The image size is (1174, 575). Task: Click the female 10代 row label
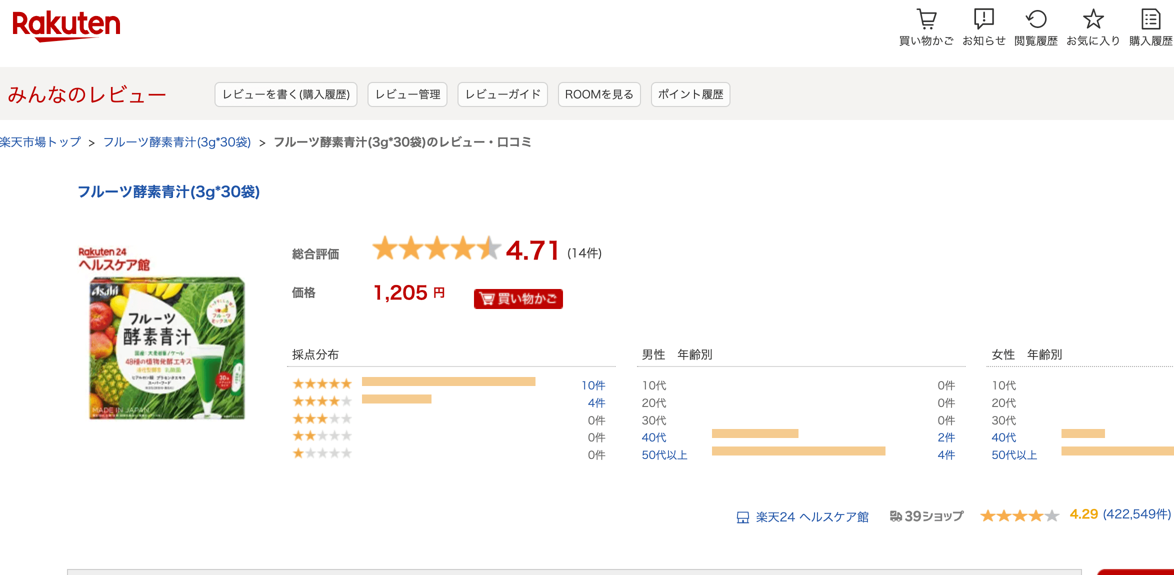pyautogui.click(x=1004, y=385)
